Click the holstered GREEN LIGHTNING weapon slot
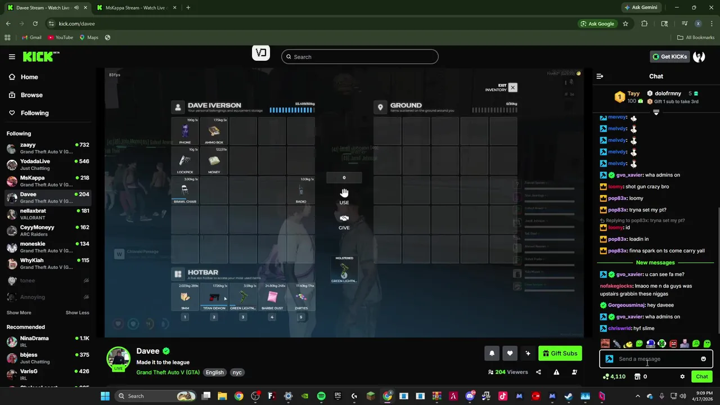Image resolution: width=720 pixels, height=405 pixels. point(344,269)
